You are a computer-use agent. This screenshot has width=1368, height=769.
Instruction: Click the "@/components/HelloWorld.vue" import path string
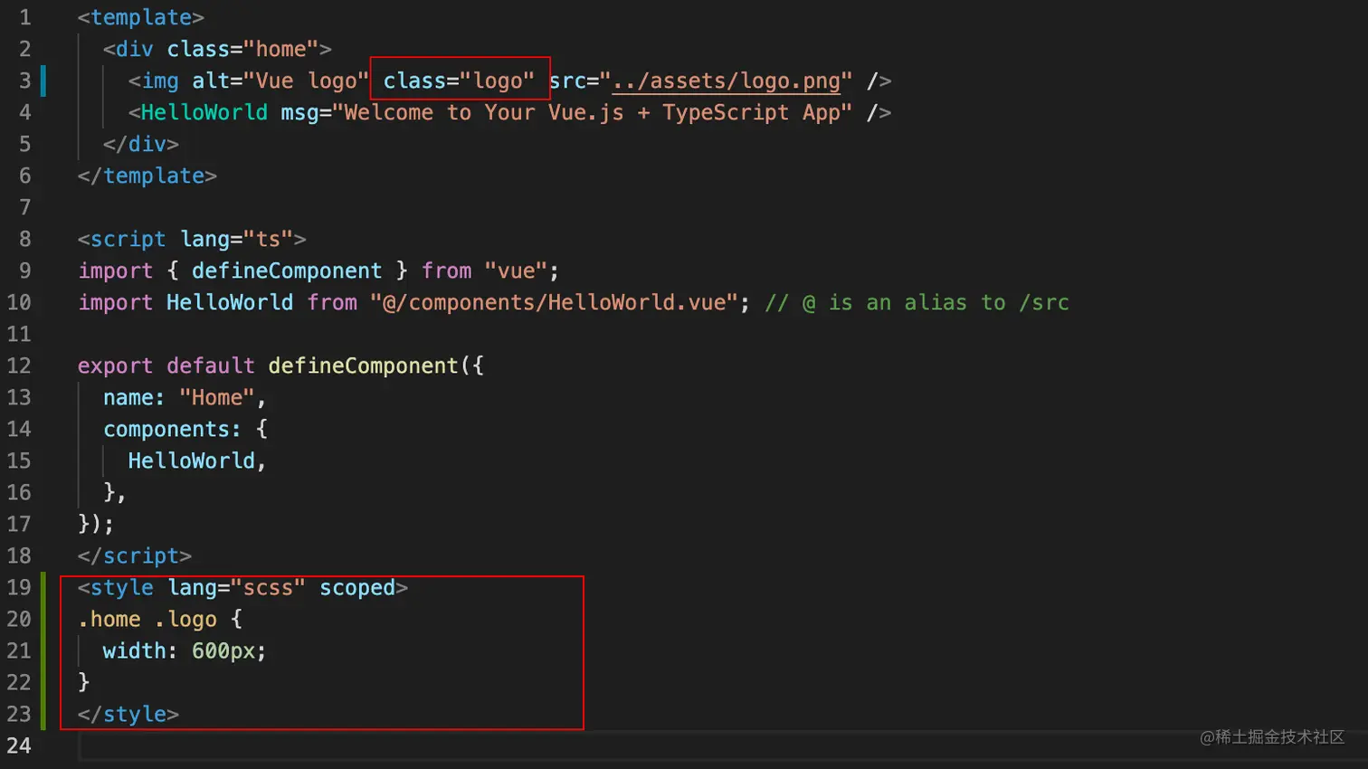point(555,302)
